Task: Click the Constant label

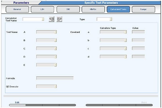Action: [x=75, y=32]
